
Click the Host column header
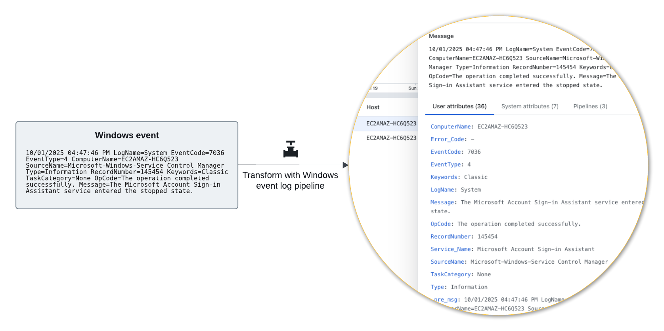[x=373, y=107]
